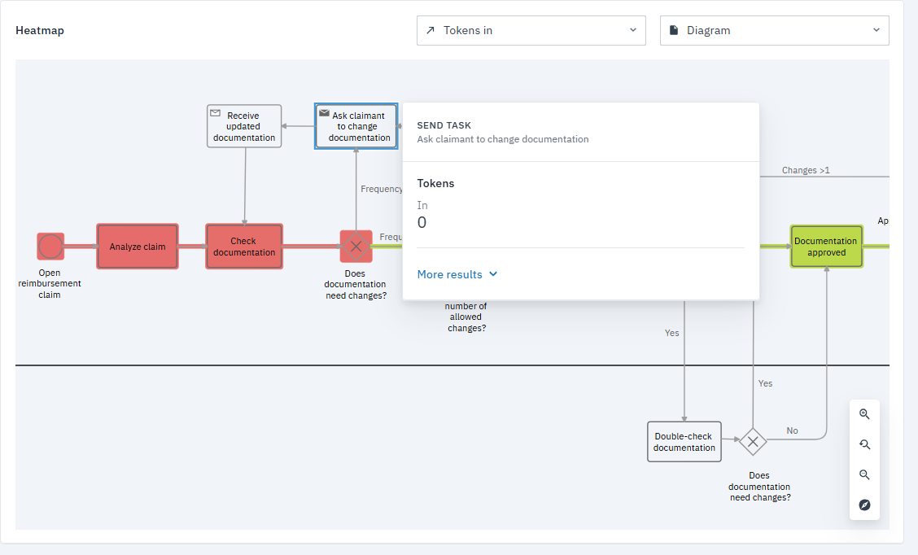This screenshot has height=555, width=918.
Task: Open the Tokens in metric dropdown
Action: tap(531, 30)
